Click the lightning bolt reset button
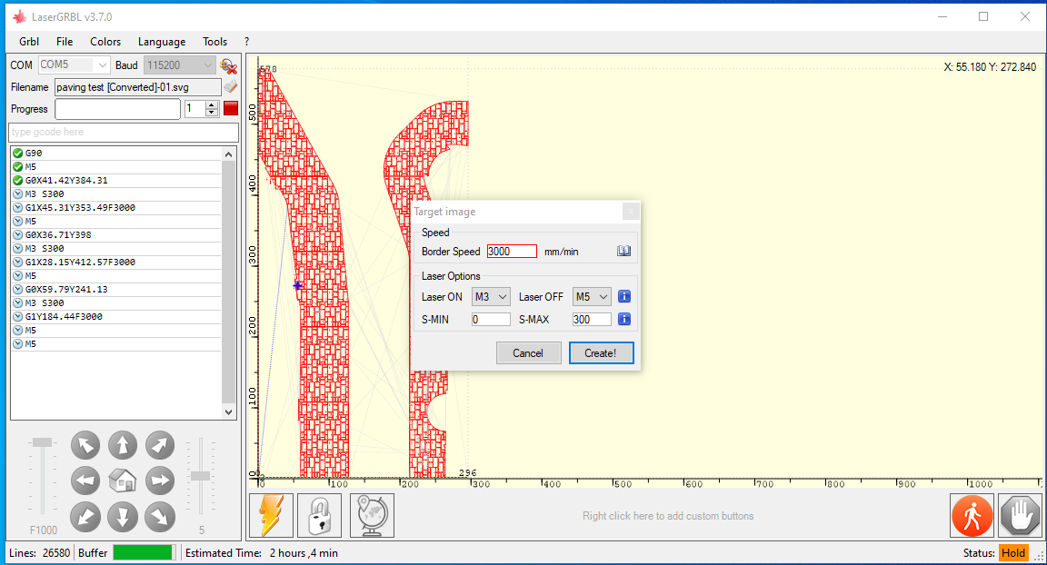The image size is (1047, 565). pyautogui.click(x=271, y=516)
